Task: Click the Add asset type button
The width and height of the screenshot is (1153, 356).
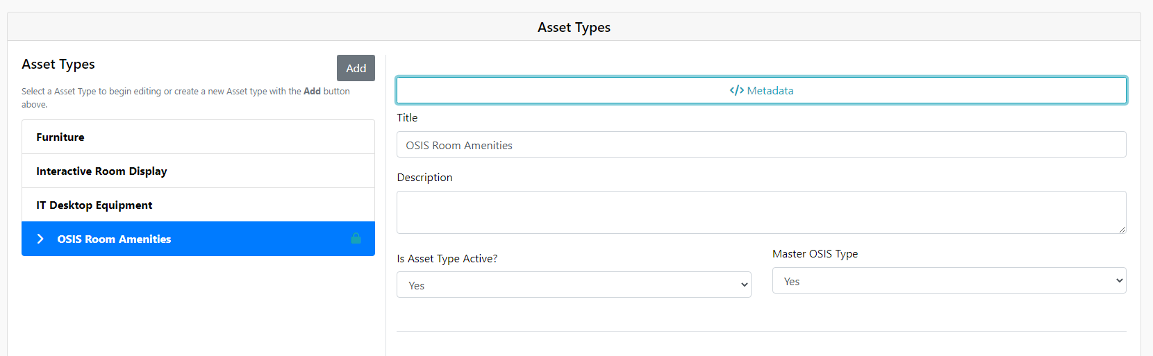Action: point(356,68)
